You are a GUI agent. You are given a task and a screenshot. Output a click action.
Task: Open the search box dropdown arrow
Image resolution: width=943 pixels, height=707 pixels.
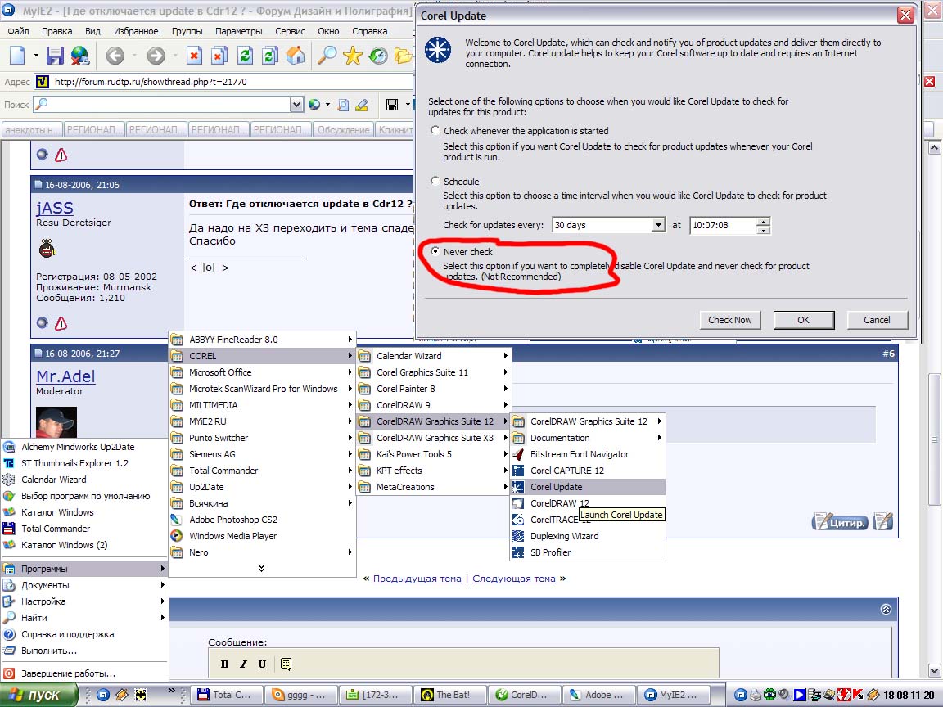click(296, 105)
